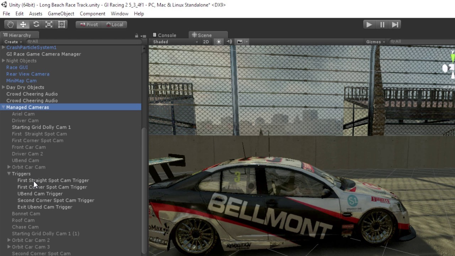Open the Gizmos dropdown

tap(376, 42)
